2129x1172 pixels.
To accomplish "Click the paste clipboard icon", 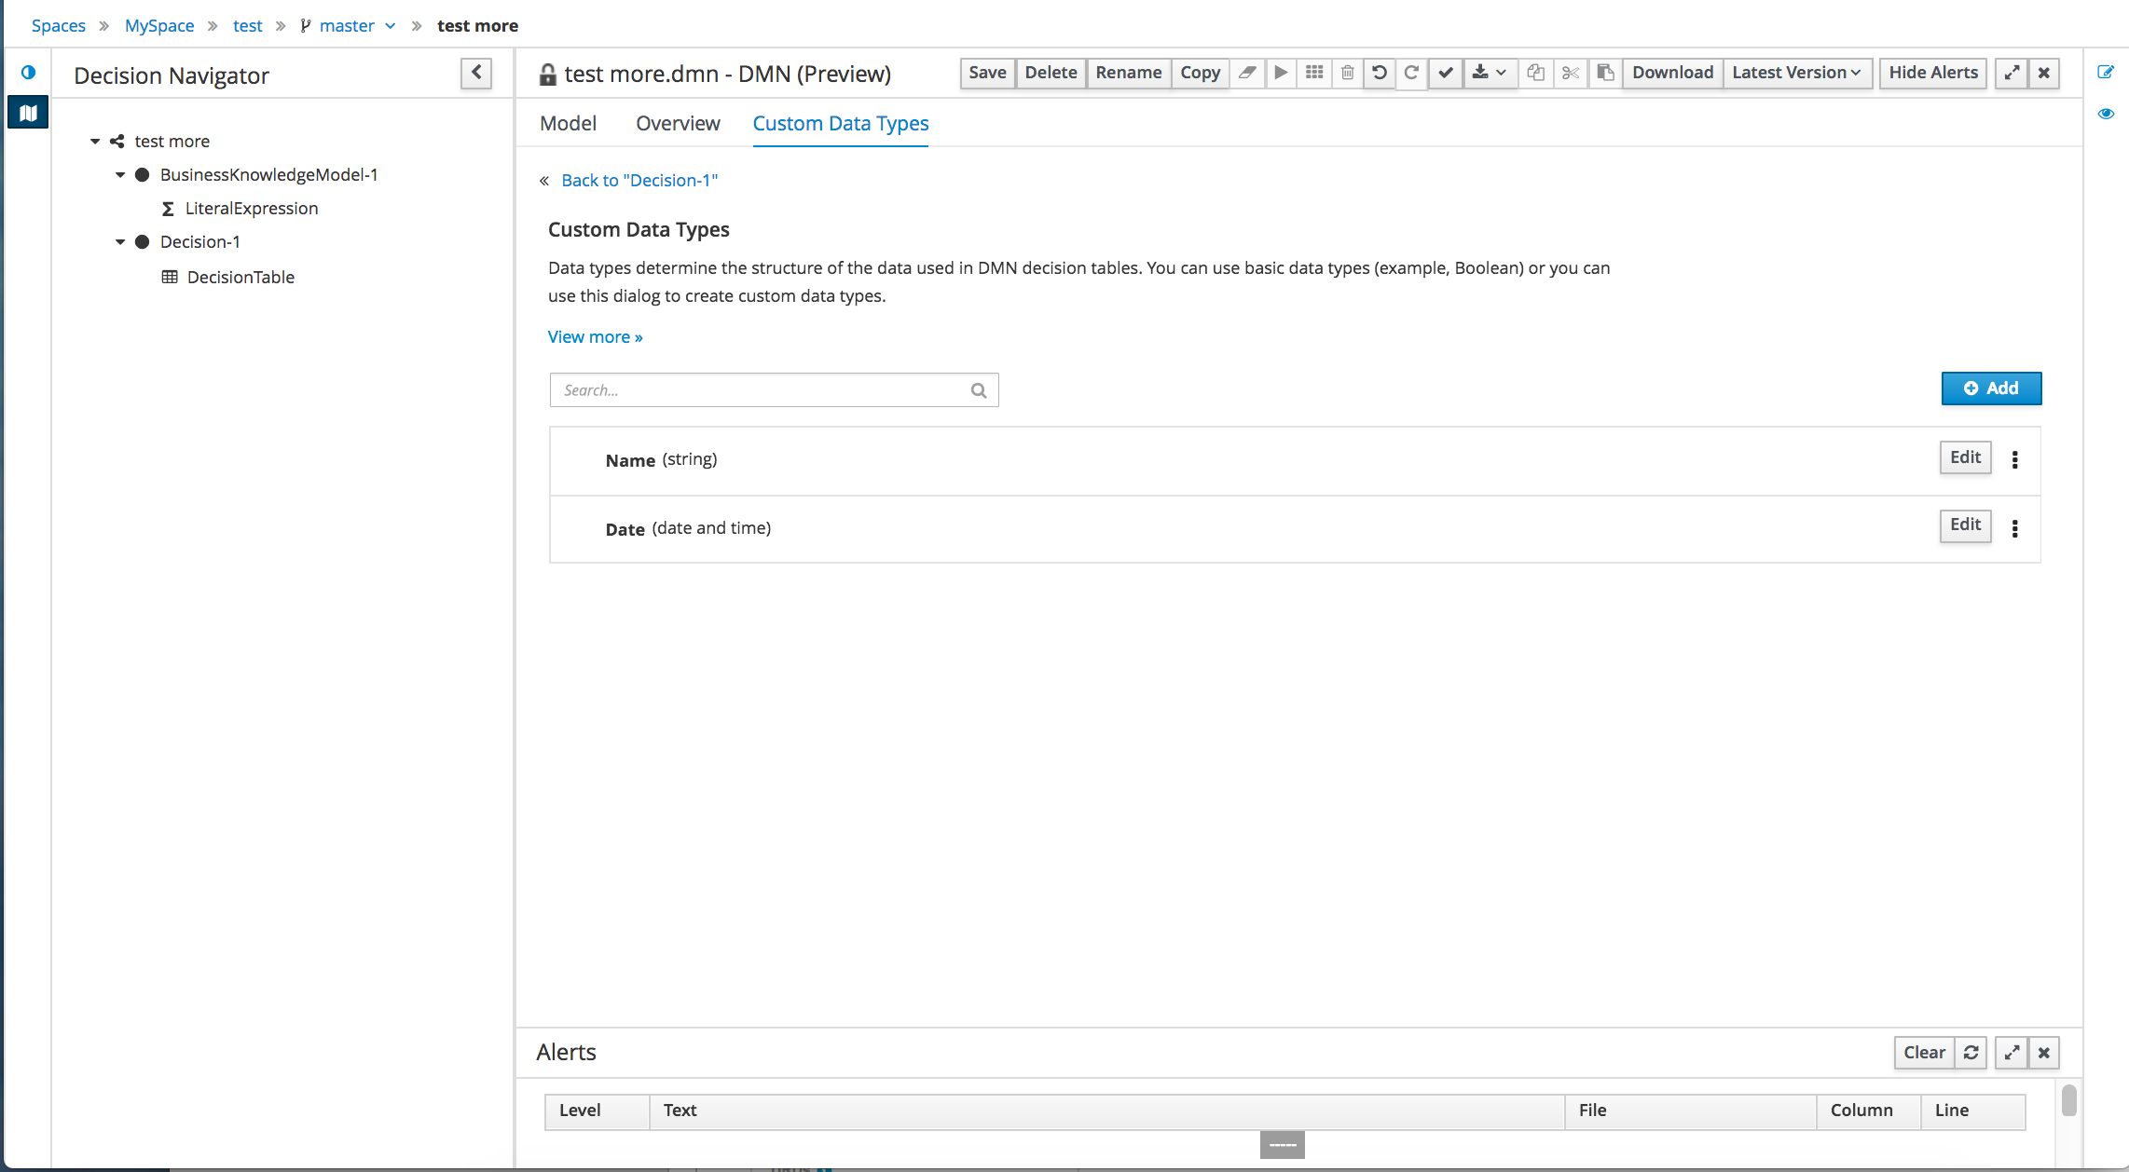I will 1605,73.
